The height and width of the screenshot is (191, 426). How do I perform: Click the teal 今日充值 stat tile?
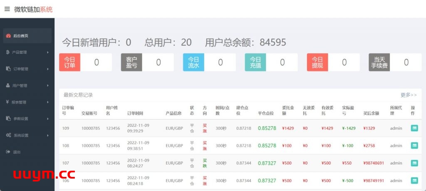[255, 62]
